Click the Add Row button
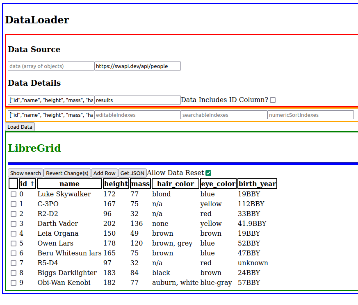358x305 pixels. pyautogui.click(x=105, y=173)
